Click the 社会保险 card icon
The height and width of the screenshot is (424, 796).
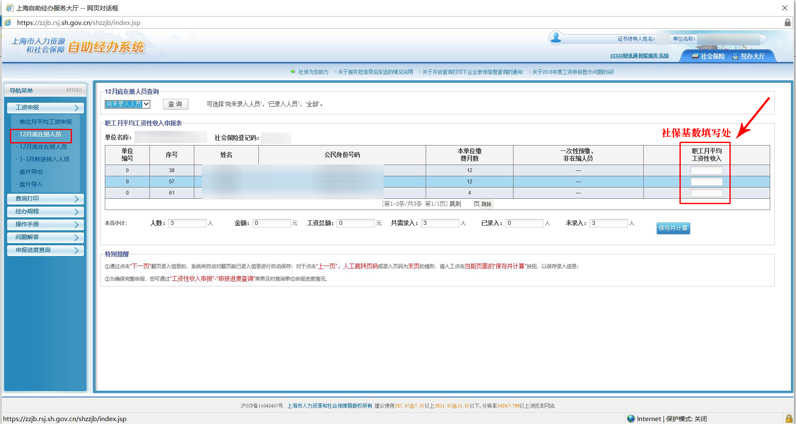point(695,56)
